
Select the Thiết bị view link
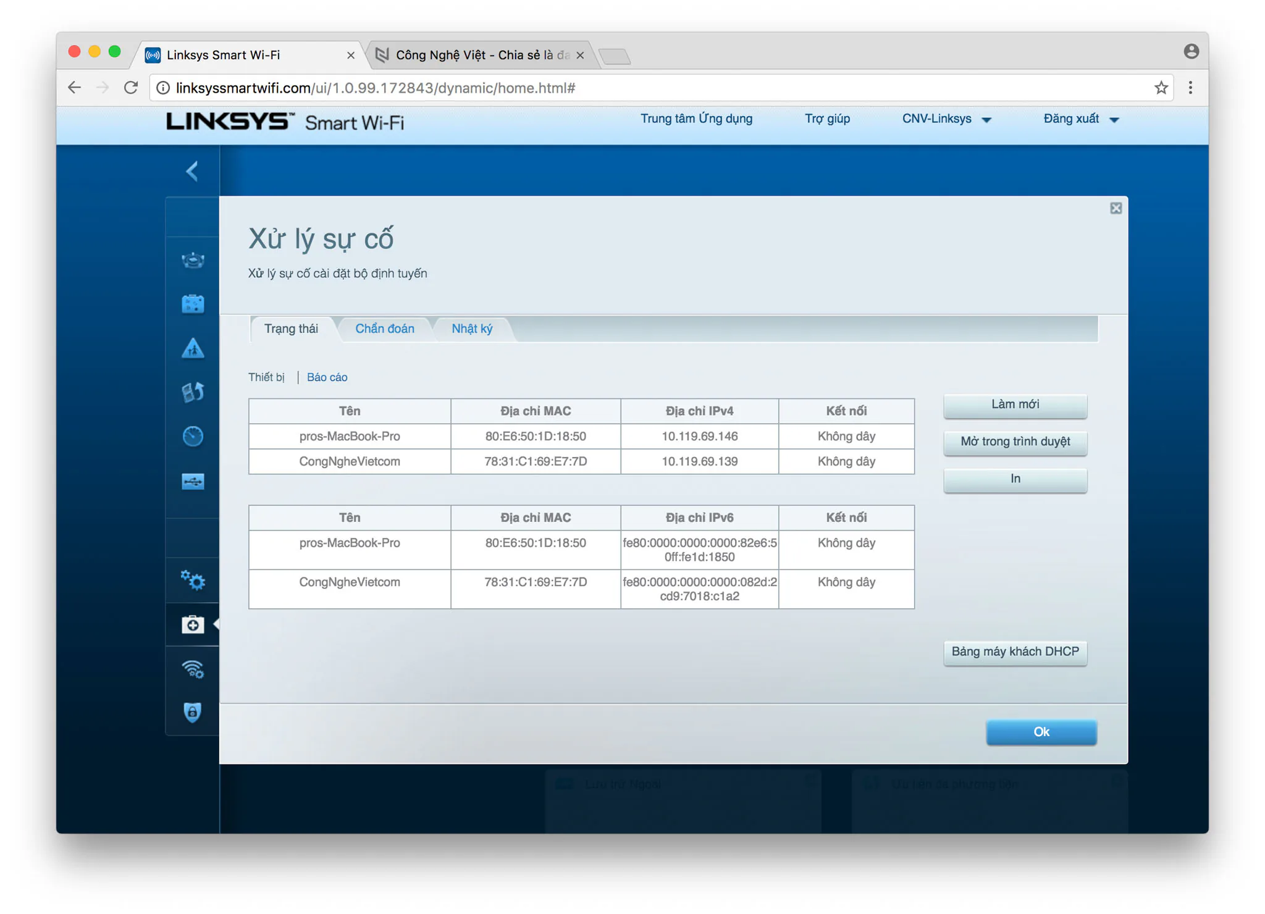pyautogui.click(x=266, y=377)
